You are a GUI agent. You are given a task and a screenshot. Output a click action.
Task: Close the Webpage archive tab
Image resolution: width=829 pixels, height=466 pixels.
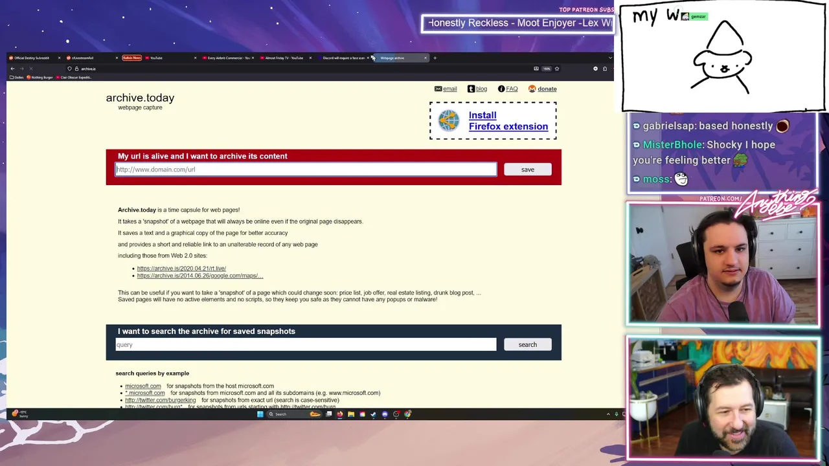(x=426, y=58)
